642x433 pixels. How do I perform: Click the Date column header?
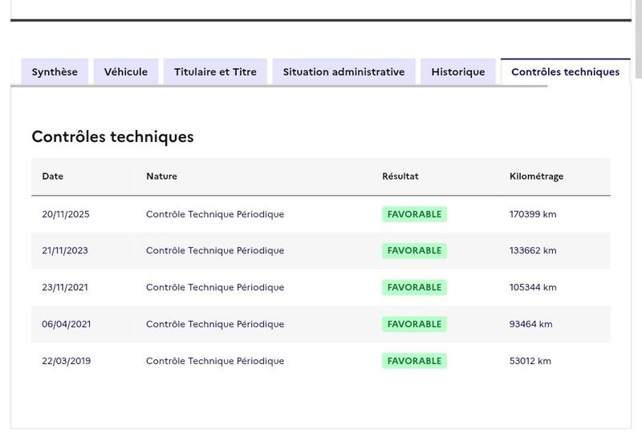53,176
